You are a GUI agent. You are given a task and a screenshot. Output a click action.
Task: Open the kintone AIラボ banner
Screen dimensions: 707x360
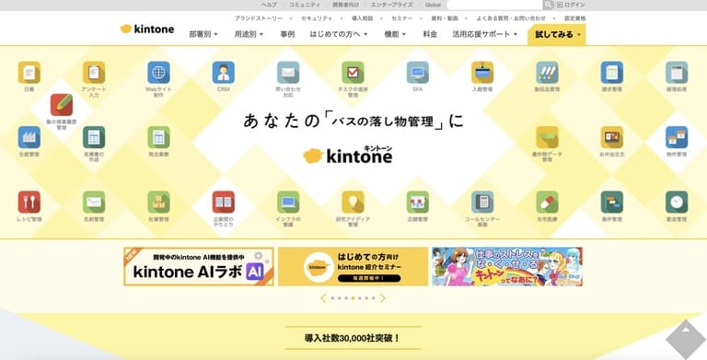pos(199,267)
